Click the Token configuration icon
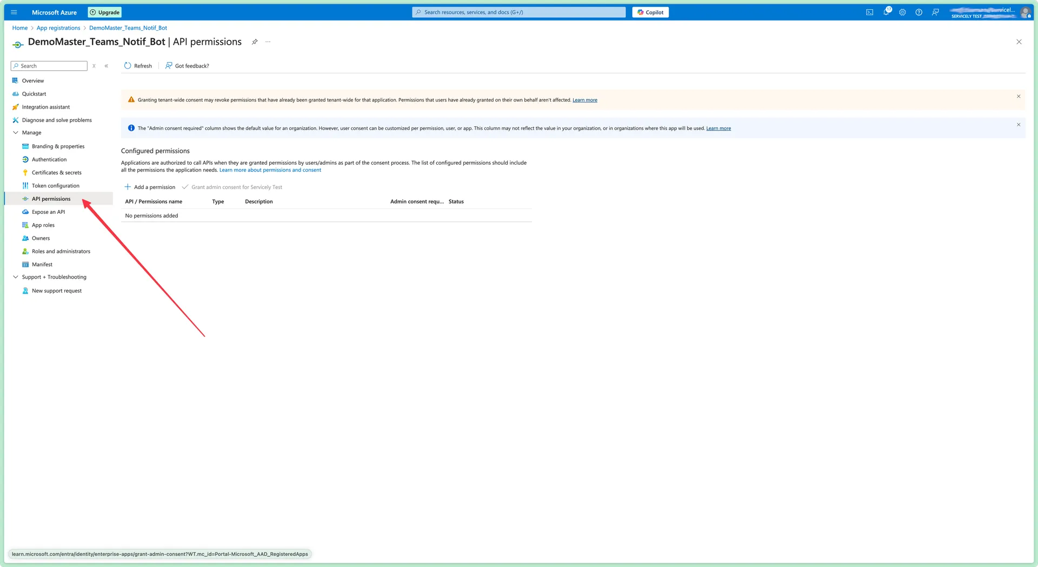 pyautogui.click(x=25, y=186)
